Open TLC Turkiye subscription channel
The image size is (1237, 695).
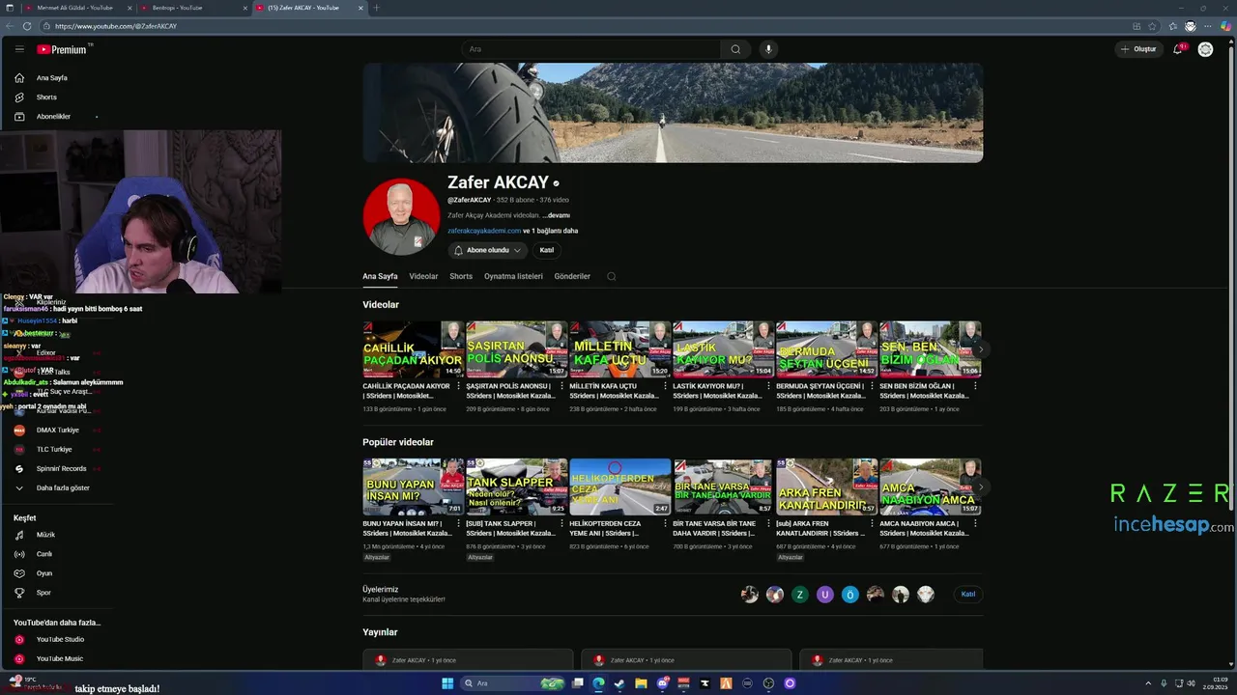(54, 450)
